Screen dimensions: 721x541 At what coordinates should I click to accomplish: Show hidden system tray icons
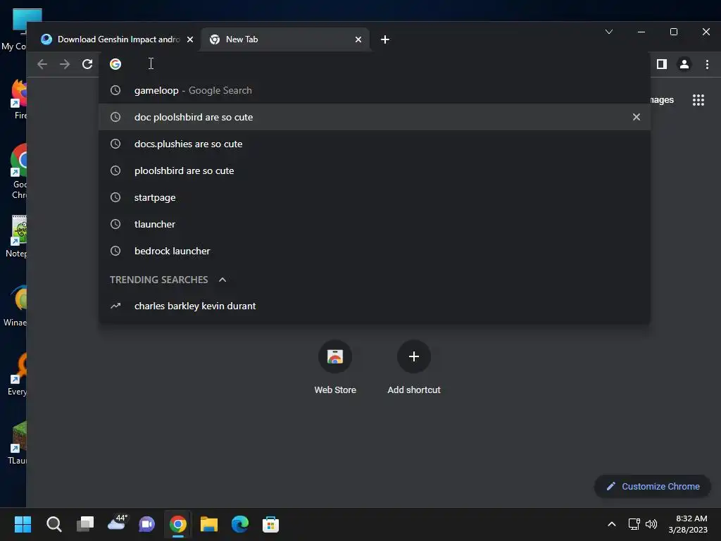612,524
